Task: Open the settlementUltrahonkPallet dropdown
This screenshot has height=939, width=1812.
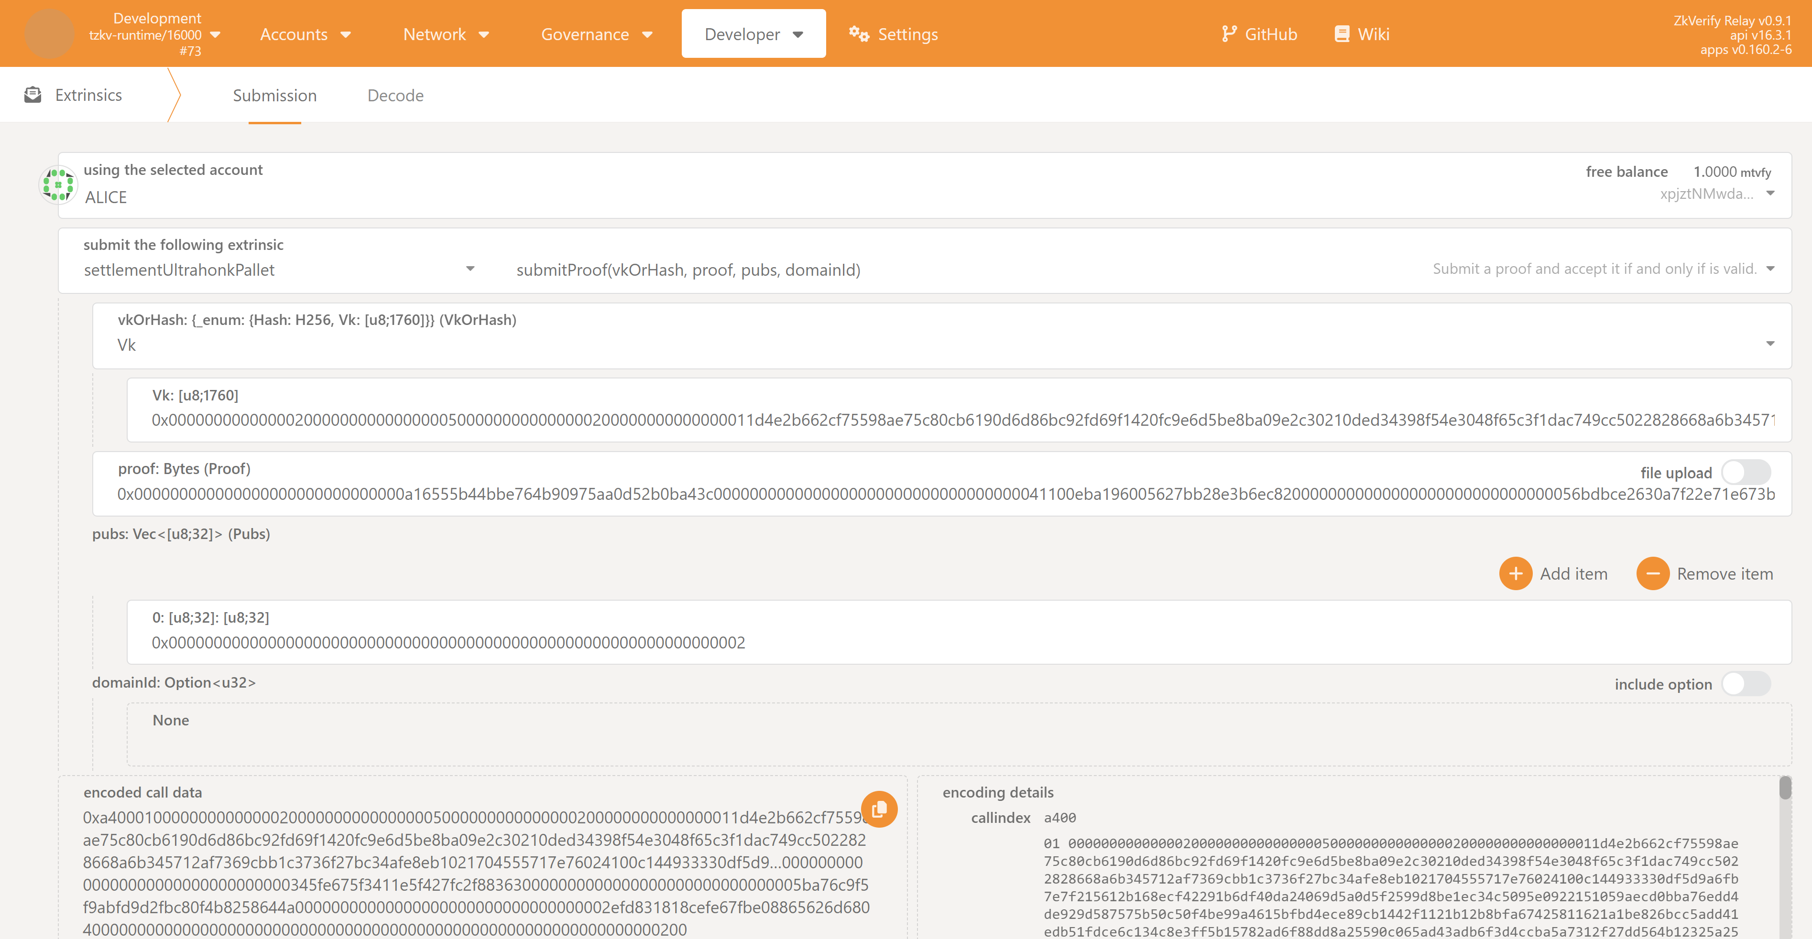Action: (470, 269)
